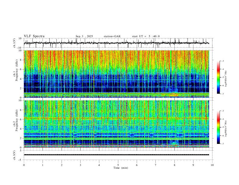Click the "-3" tick on ch.2 colorbar
The height and width of the screenshot is (185, 239).
click(x=222, y=111)
